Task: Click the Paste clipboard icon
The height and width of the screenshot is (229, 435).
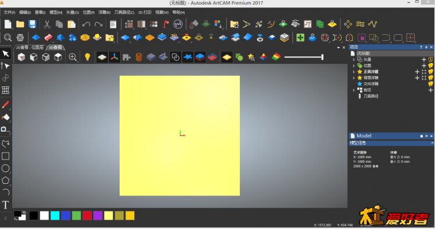Action: click(x=71, y=24)
